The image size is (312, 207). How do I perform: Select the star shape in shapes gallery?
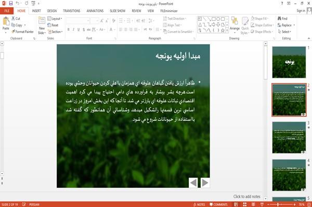(223, 31)
